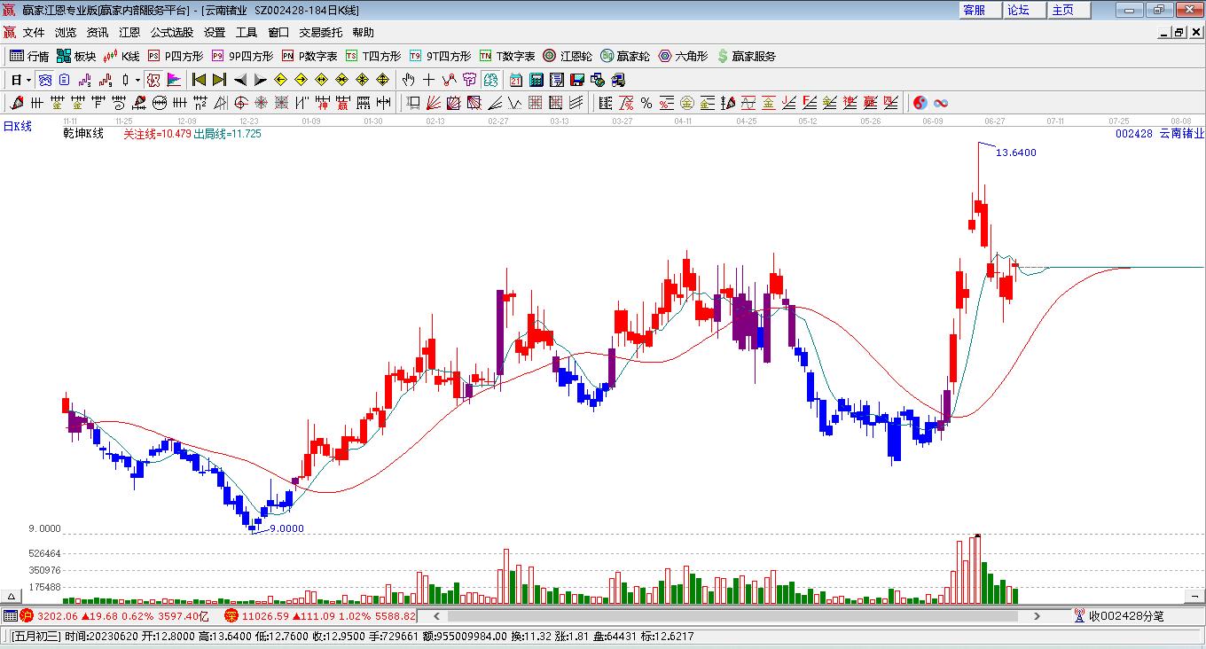The width and height of the screenshot is (1206, 649).
Task: Open the calculator tool icon
Action: point(536,80)
